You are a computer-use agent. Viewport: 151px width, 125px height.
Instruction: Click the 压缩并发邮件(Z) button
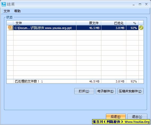tap(130, 91)
